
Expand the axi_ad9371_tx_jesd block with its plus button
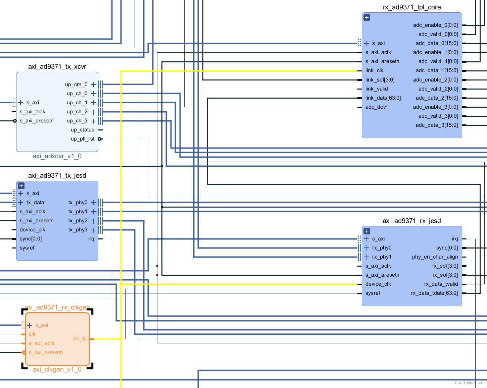21,186
